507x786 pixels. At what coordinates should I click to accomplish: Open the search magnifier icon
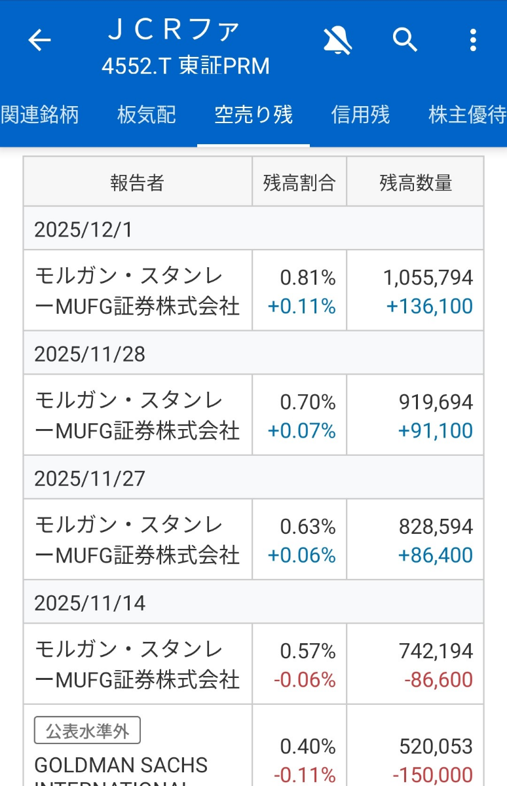[405, 41]
